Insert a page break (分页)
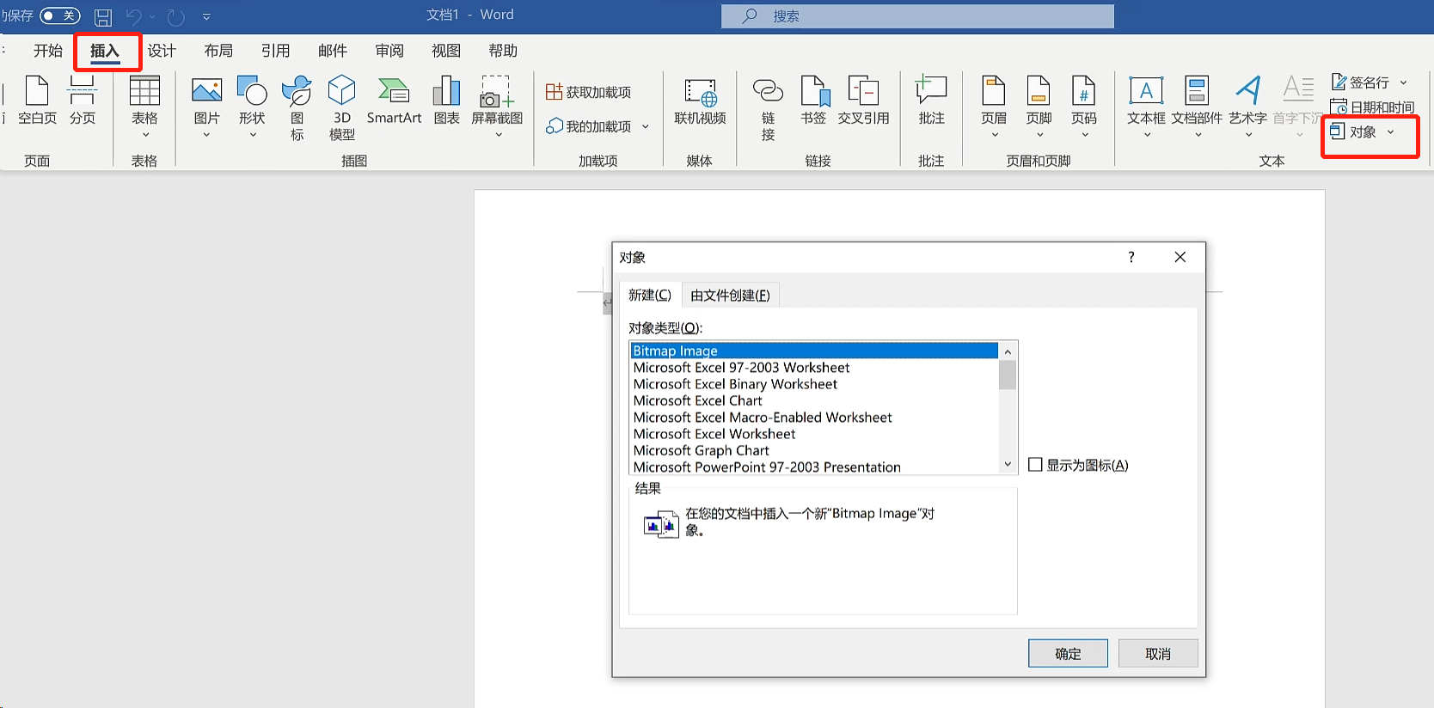The width and height of the screenshot is (1434, 708). (83, 101)
